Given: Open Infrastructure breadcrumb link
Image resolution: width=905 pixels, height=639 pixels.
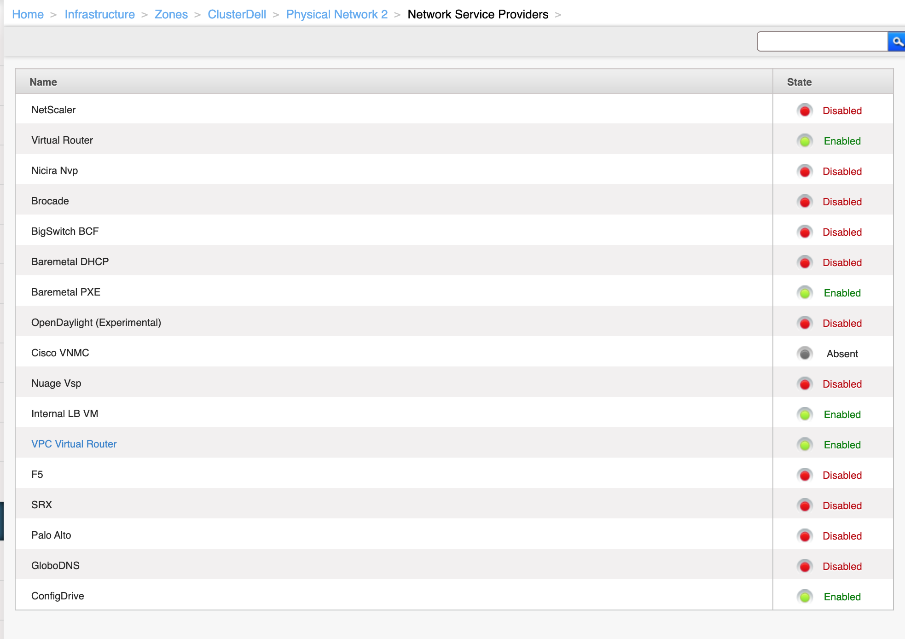Looking at the screenshot, I should pyautogui.click(x=99, y=14).
